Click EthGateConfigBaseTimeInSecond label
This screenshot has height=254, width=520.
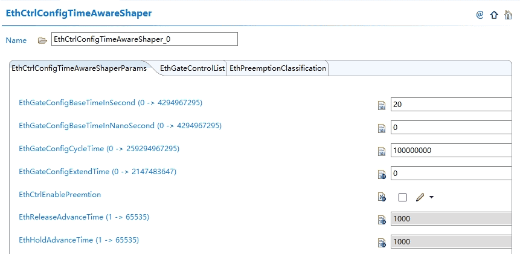point(111,103)
